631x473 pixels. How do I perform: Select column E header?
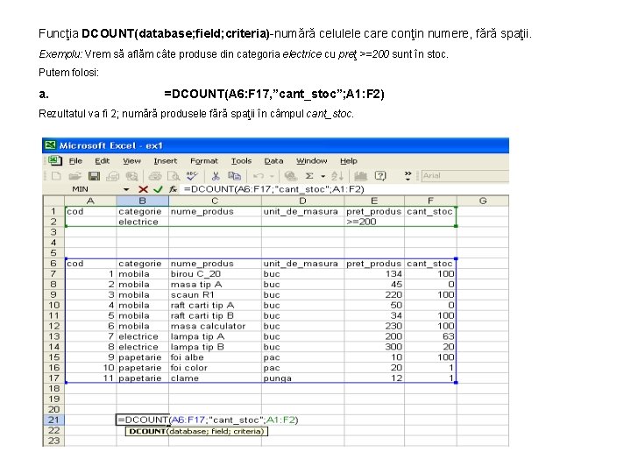[x=374, y=201]
